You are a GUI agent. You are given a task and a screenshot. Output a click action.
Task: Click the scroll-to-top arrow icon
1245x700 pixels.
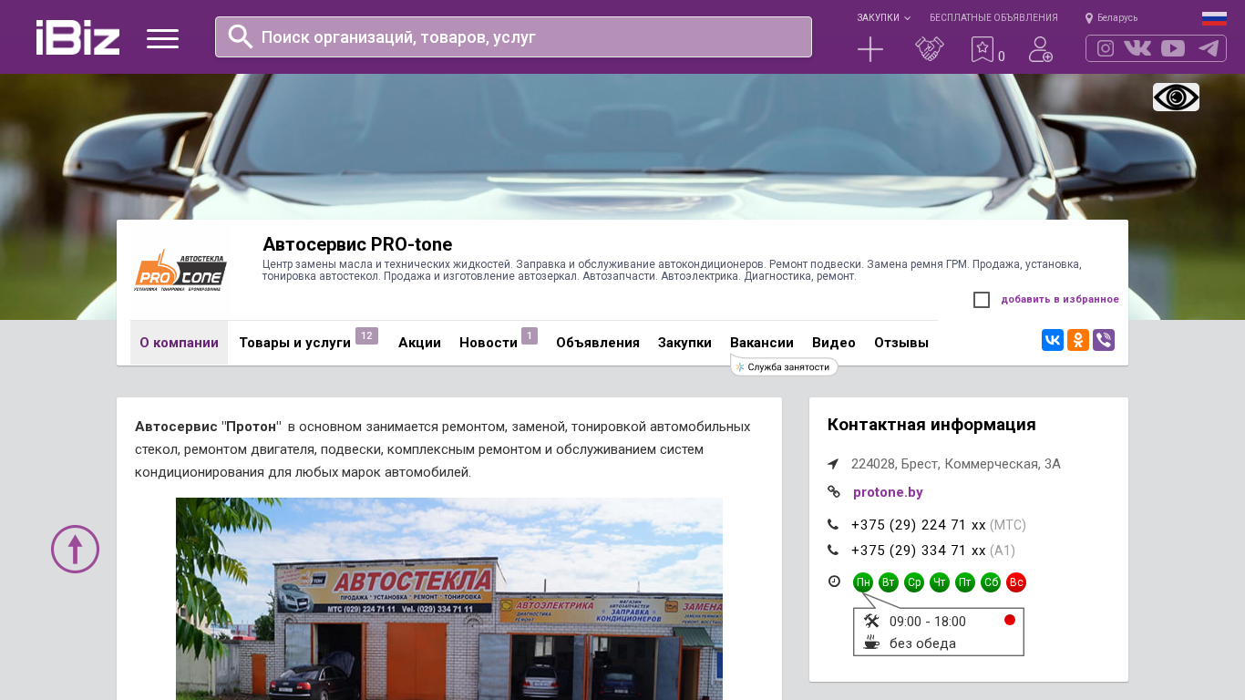[x=75, y=549]
